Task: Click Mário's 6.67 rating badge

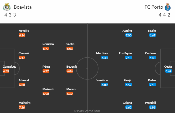Action: 152,35
